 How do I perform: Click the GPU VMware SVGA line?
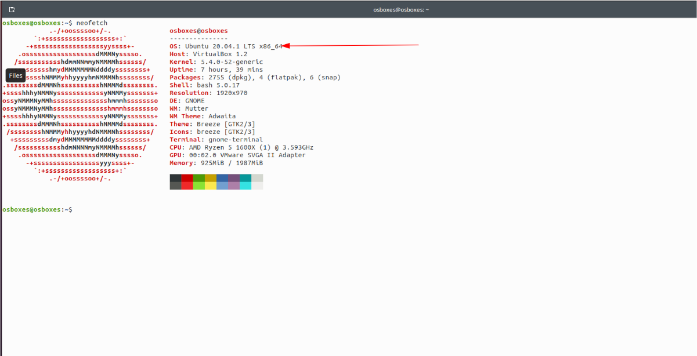pos(237,155)
